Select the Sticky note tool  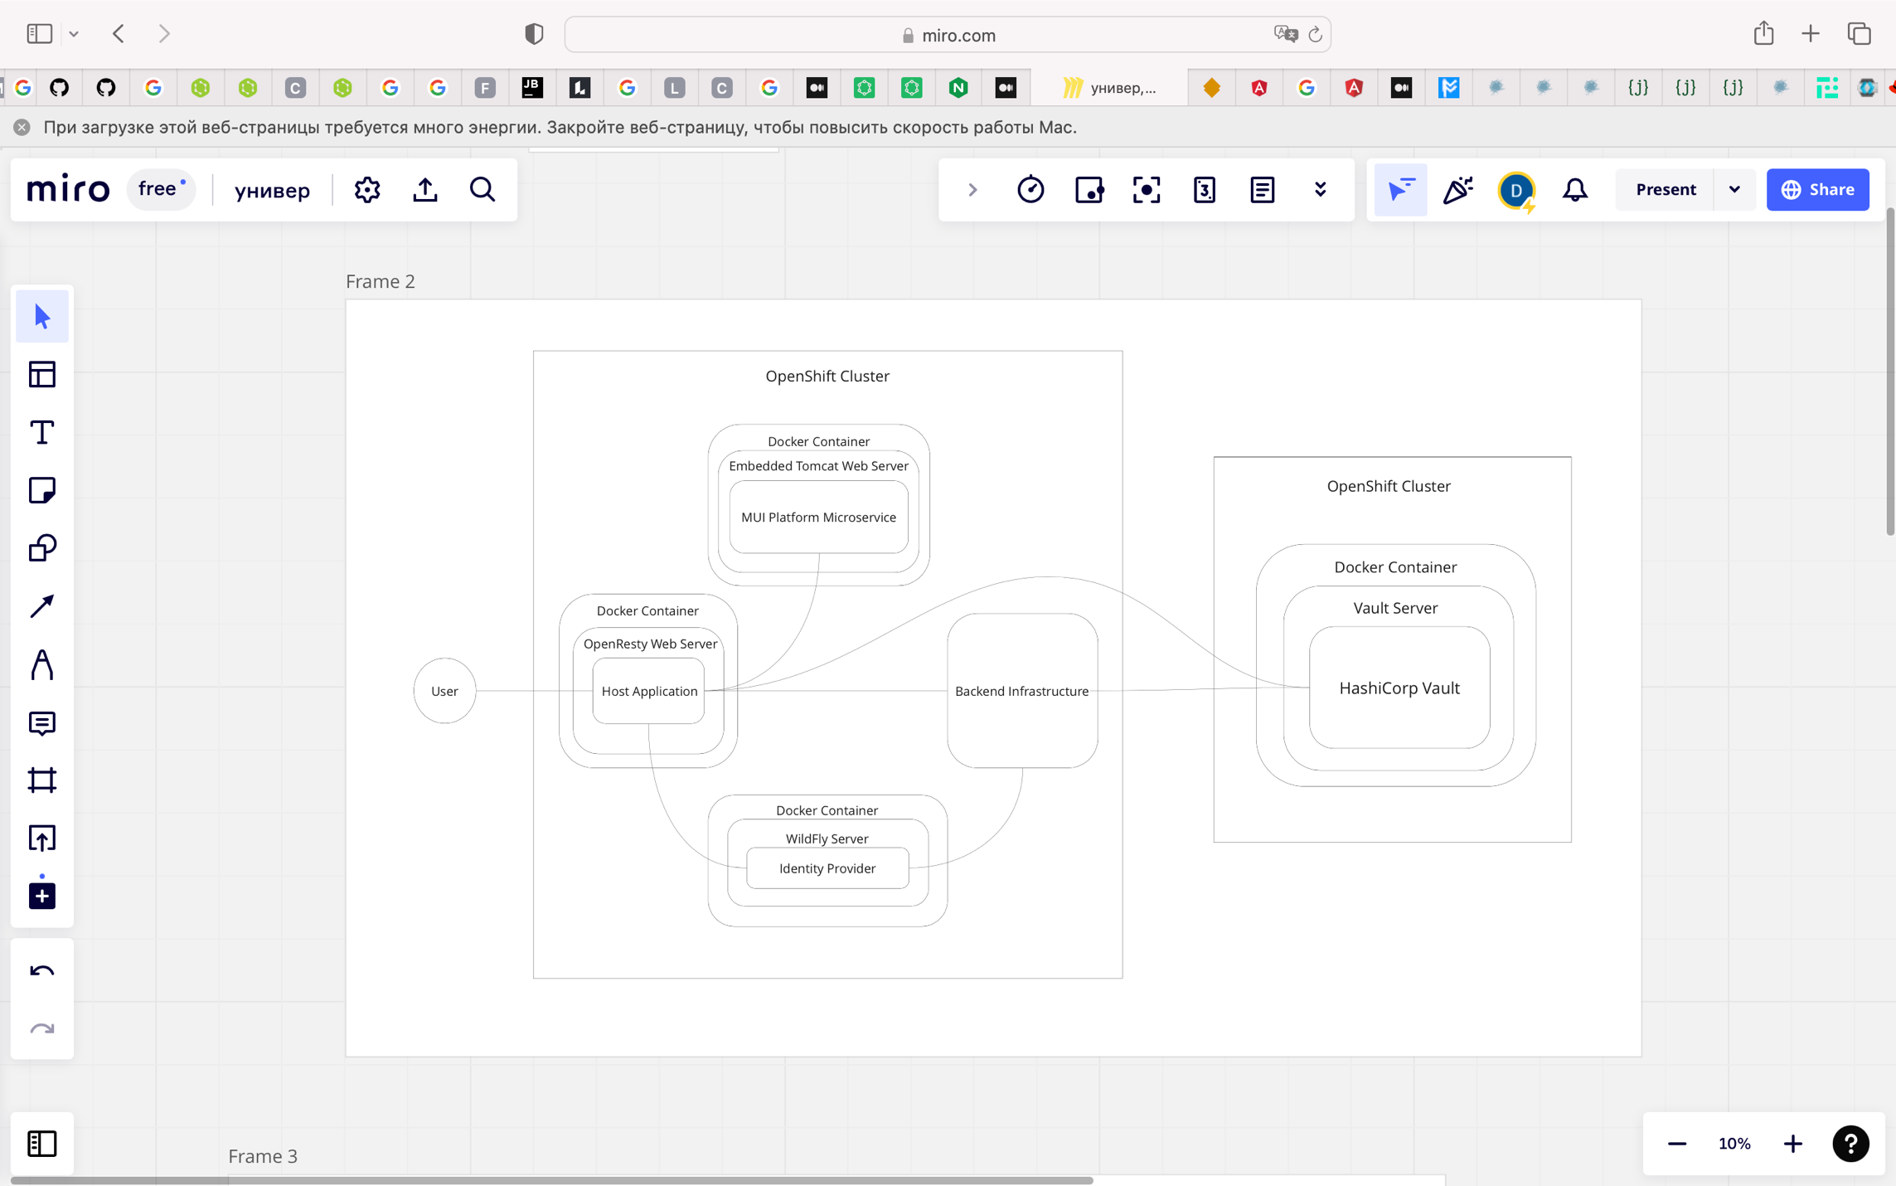[x=42, y=490]
